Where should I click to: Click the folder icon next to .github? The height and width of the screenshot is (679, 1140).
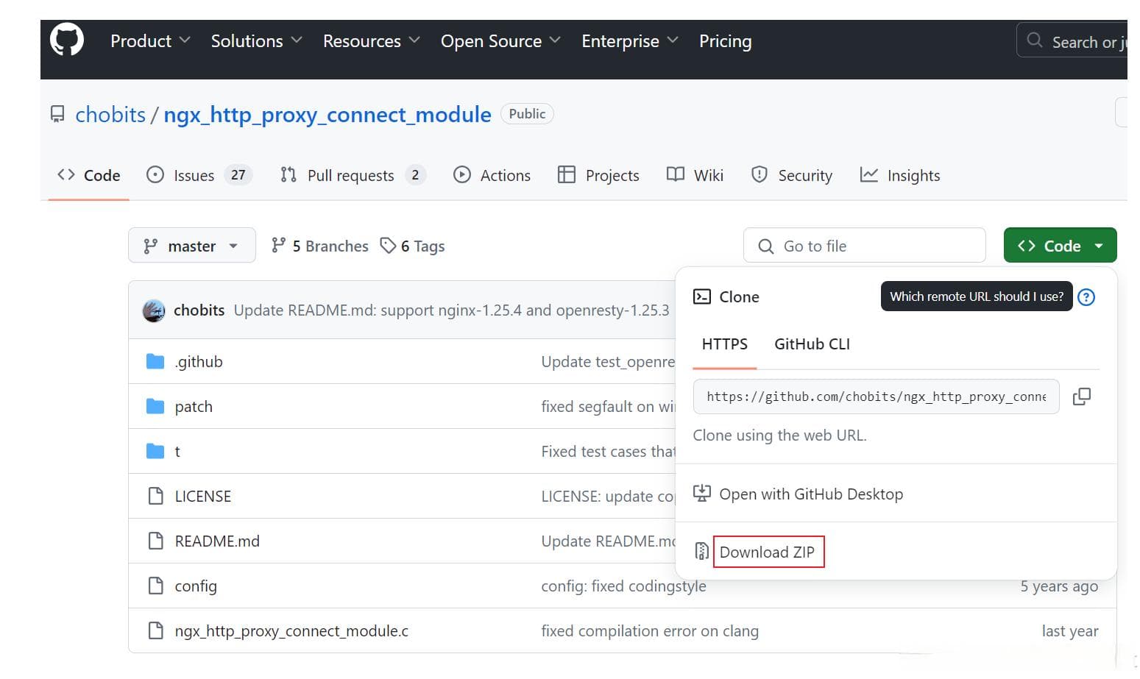pos(155,361)
